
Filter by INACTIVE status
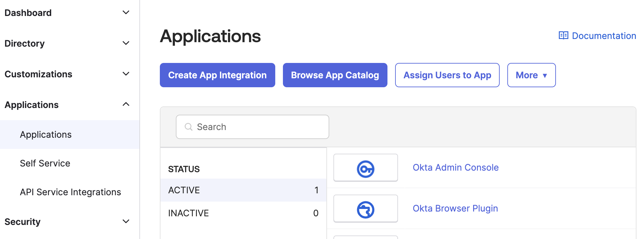pyautogui.click(x=243, y=213)
